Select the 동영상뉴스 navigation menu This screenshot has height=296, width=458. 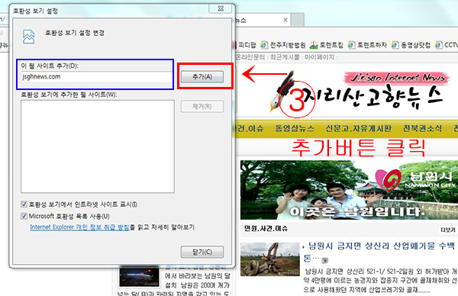coord(295,128)
